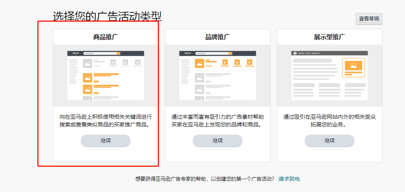405x192 pixels.
Task: Click description starting 通过吸引在亚马逊网站内外
Action: 329,121
